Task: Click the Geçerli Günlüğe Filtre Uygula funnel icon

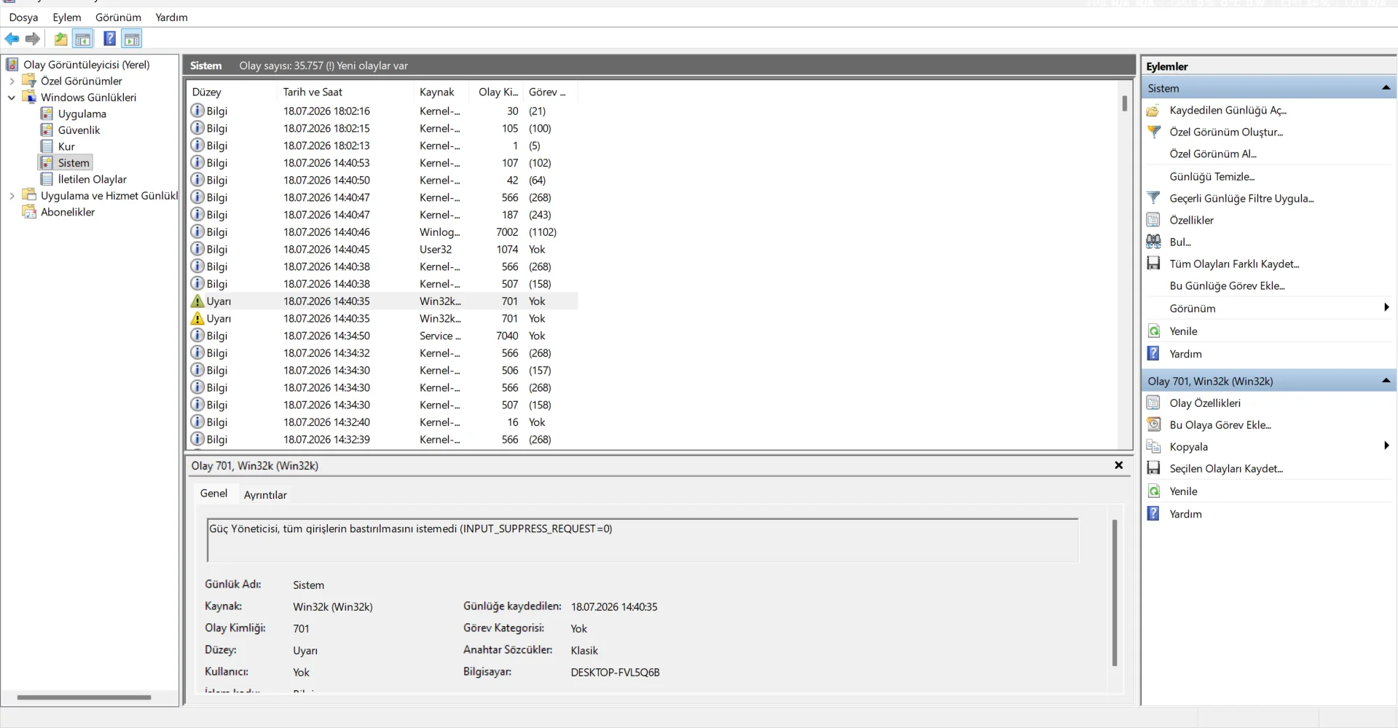Action: [x=1153, y=198]
